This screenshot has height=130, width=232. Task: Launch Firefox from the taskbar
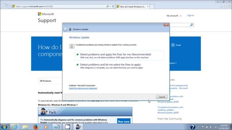tap(36, 127)
